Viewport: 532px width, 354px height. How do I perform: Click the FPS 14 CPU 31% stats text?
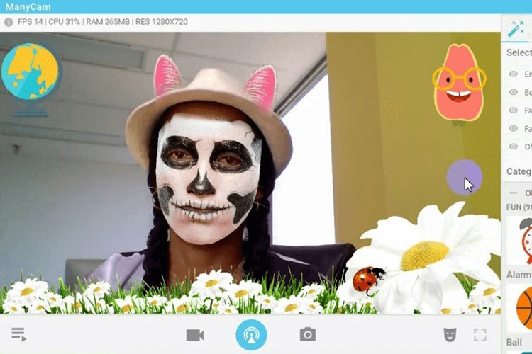tap(102, 22)
